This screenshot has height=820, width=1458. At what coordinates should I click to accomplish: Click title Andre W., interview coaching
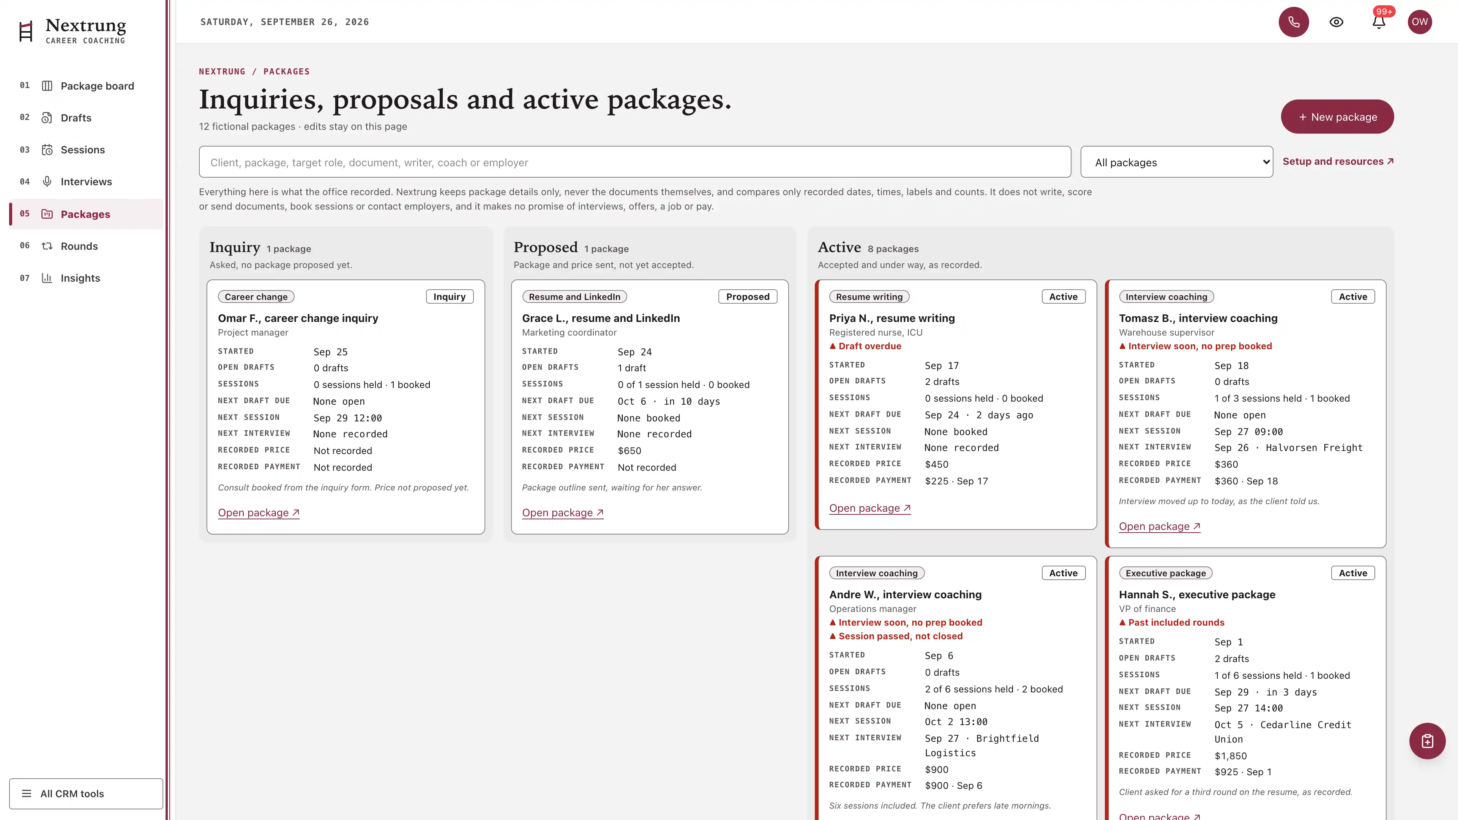point(905,595)
